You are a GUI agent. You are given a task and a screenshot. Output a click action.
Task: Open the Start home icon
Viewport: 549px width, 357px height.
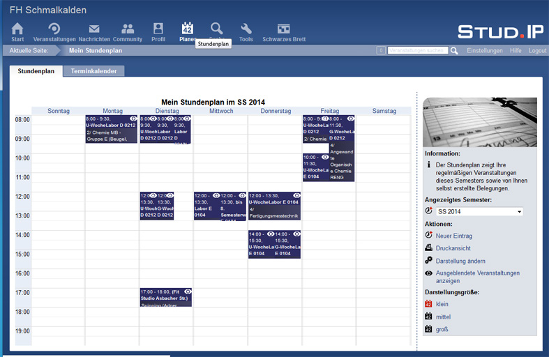coord(17,31)
